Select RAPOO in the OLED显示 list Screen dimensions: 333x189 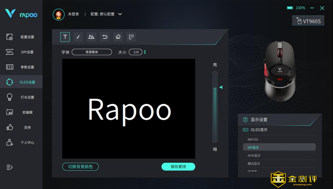(253, 139)
